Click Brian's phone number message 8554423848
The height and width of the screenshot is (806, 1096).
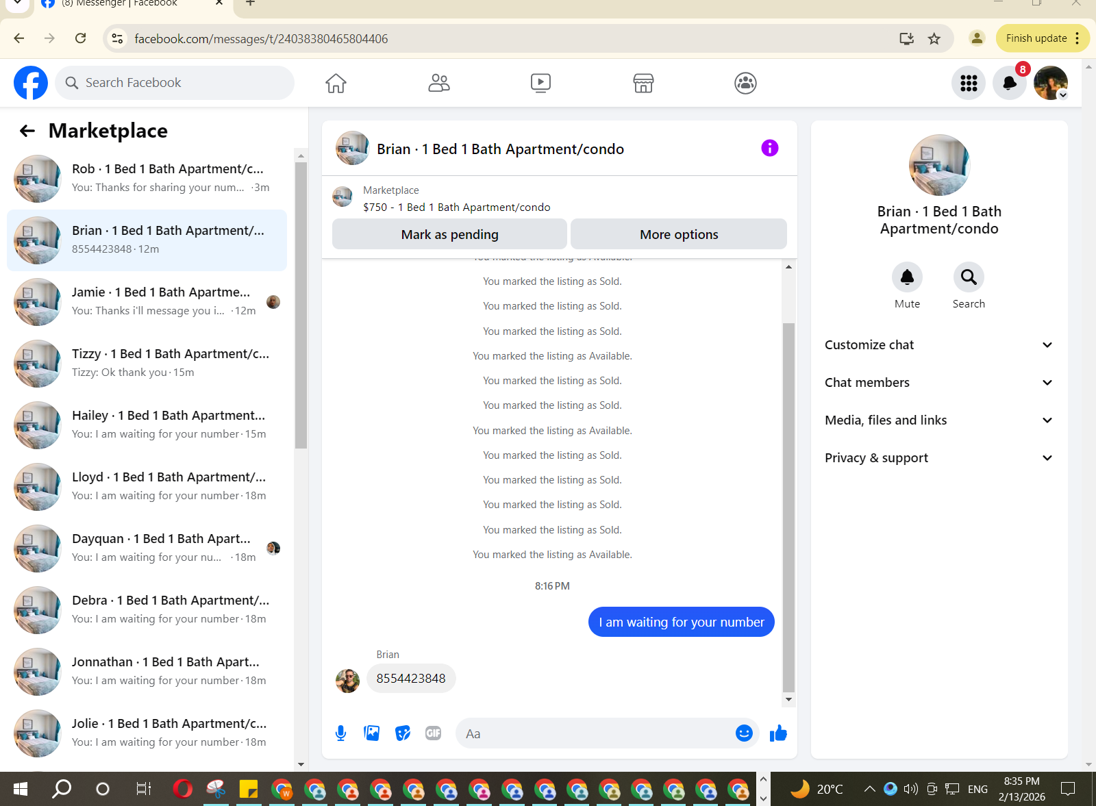pyautogui.click(x=411, y=679)
